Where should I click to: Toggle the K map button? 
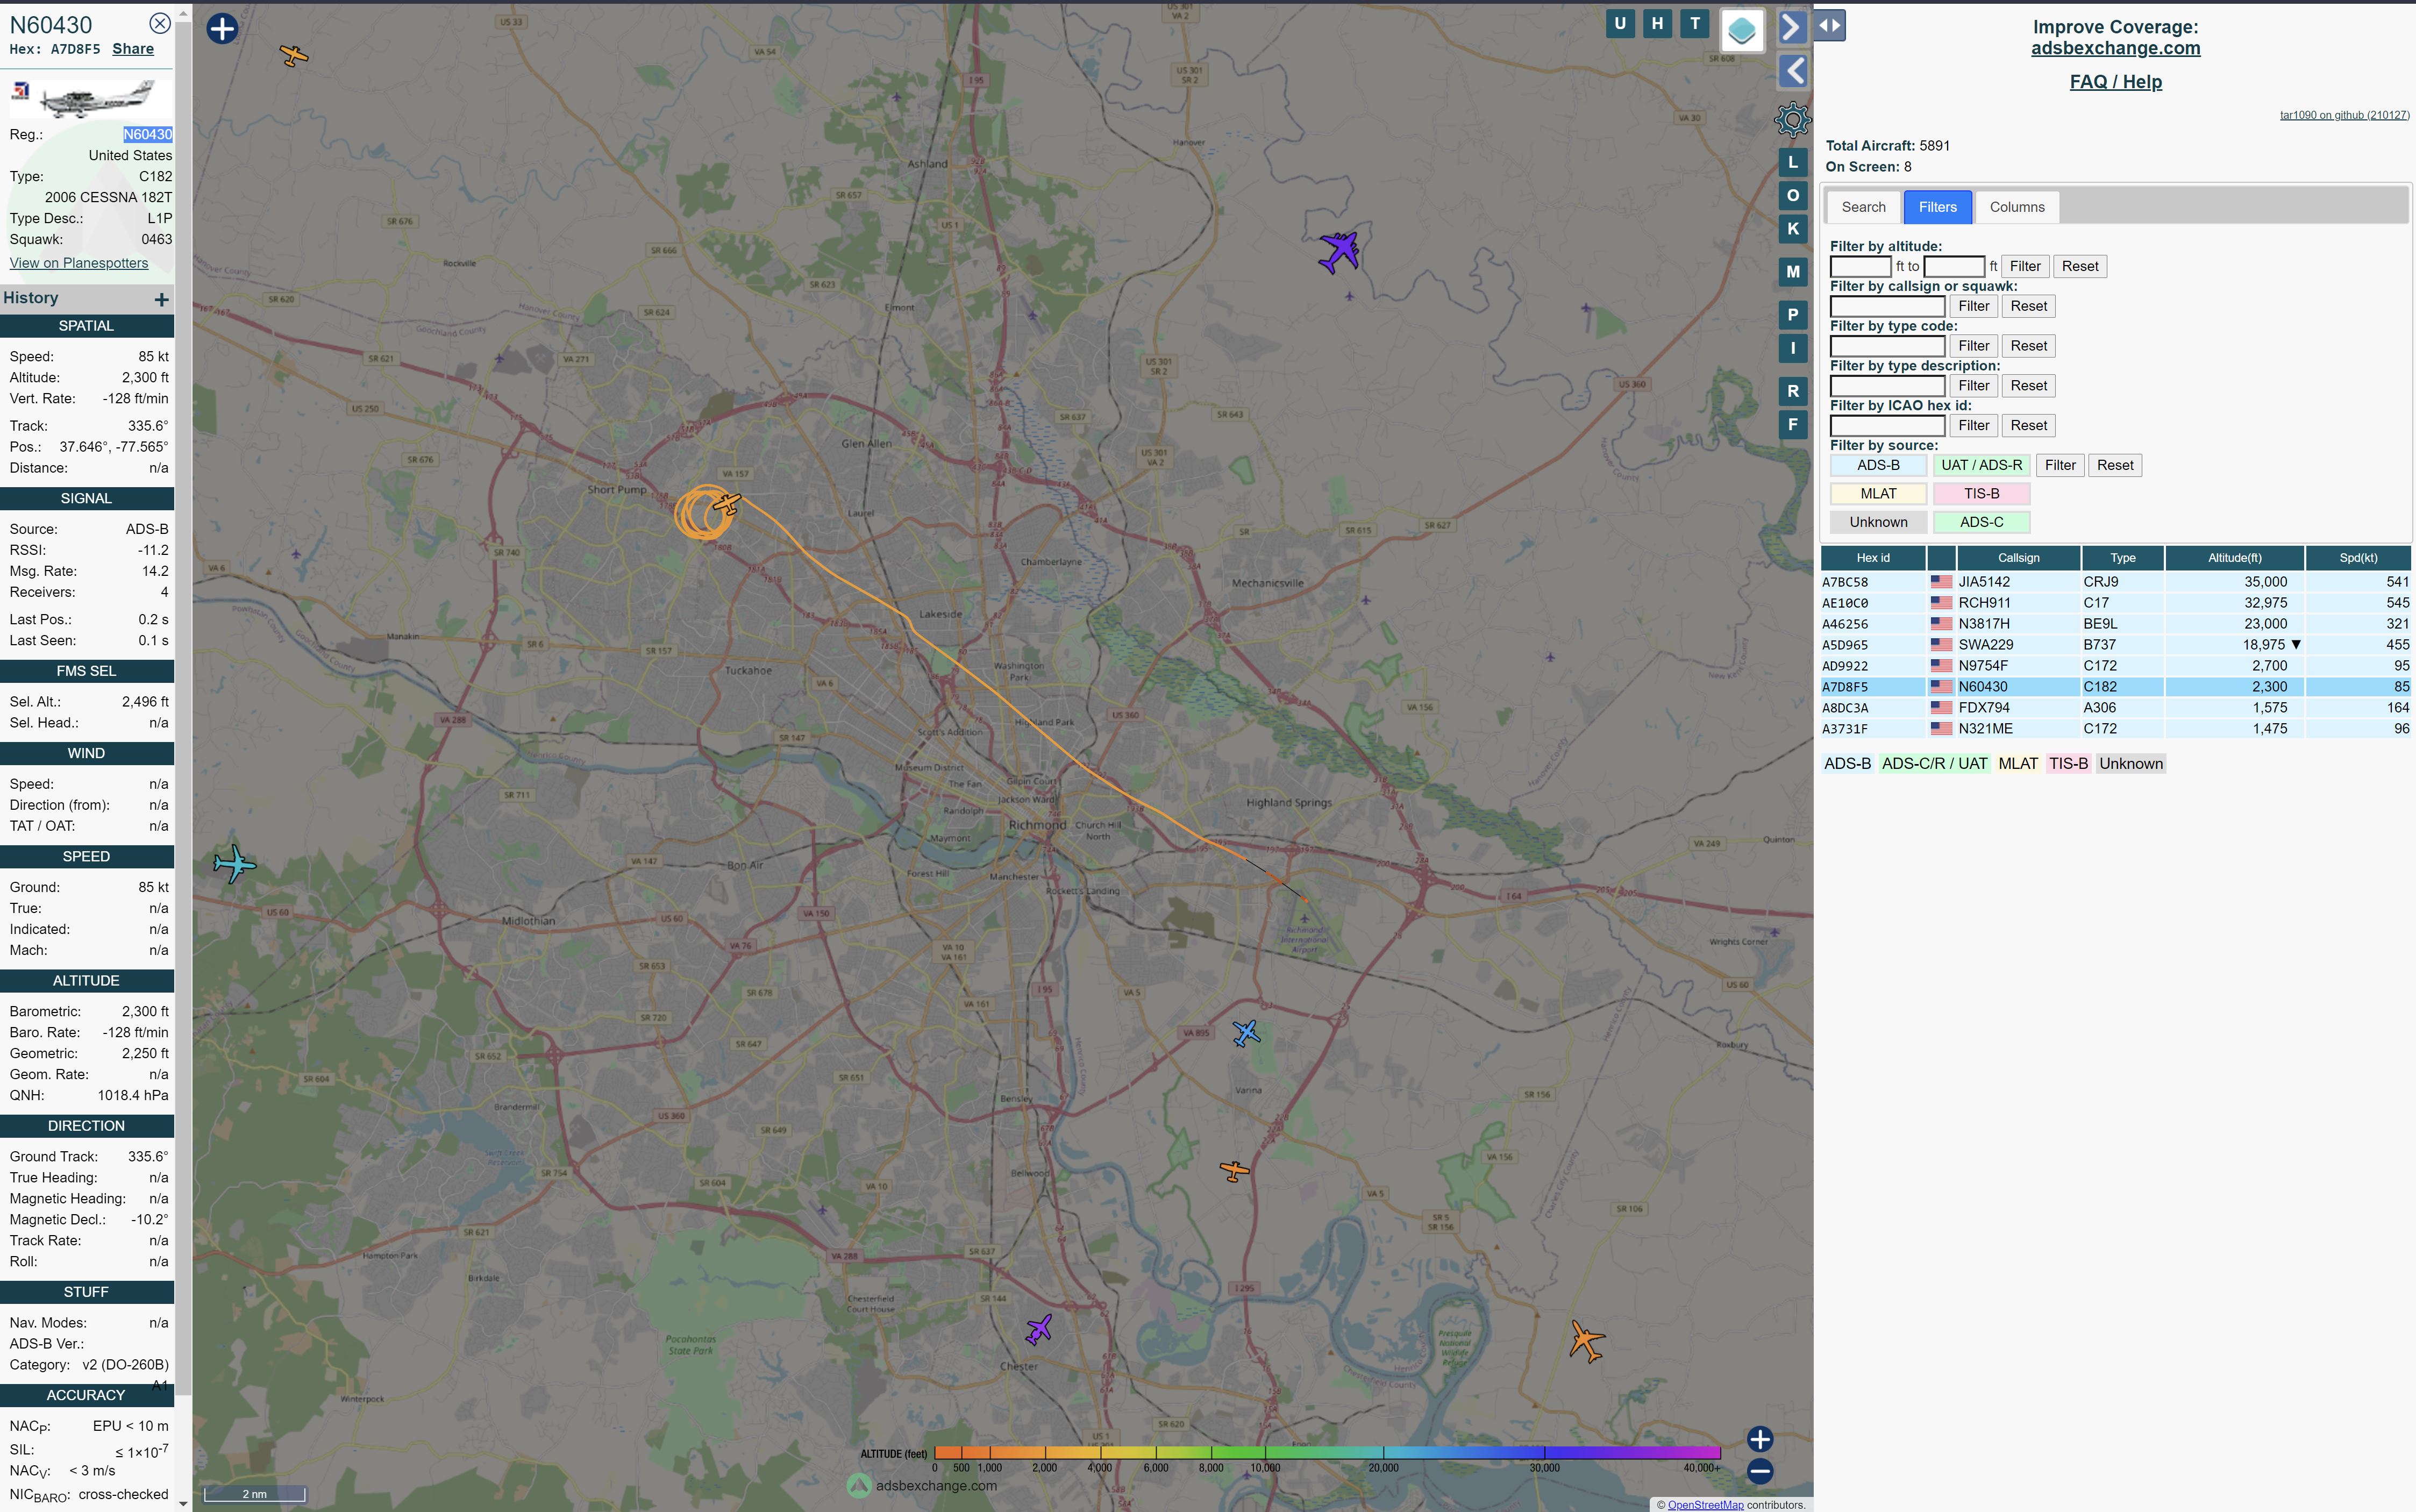[x=1792, y=229]
